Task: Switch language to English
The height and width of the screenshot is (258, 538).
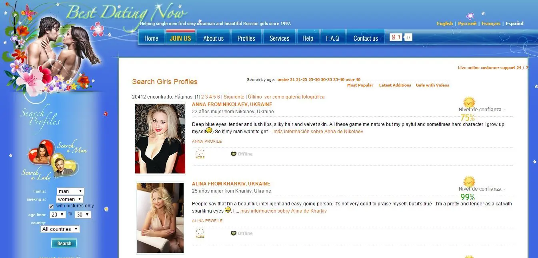Action: point(445,24)
